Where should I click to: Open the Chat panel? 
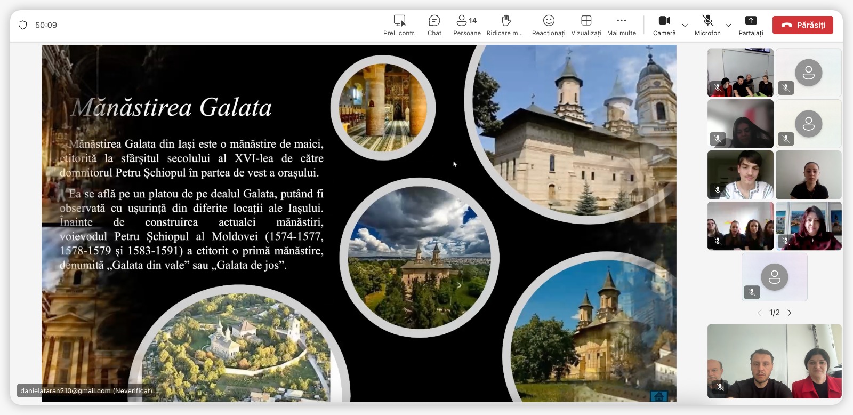[x=434, y=25]
